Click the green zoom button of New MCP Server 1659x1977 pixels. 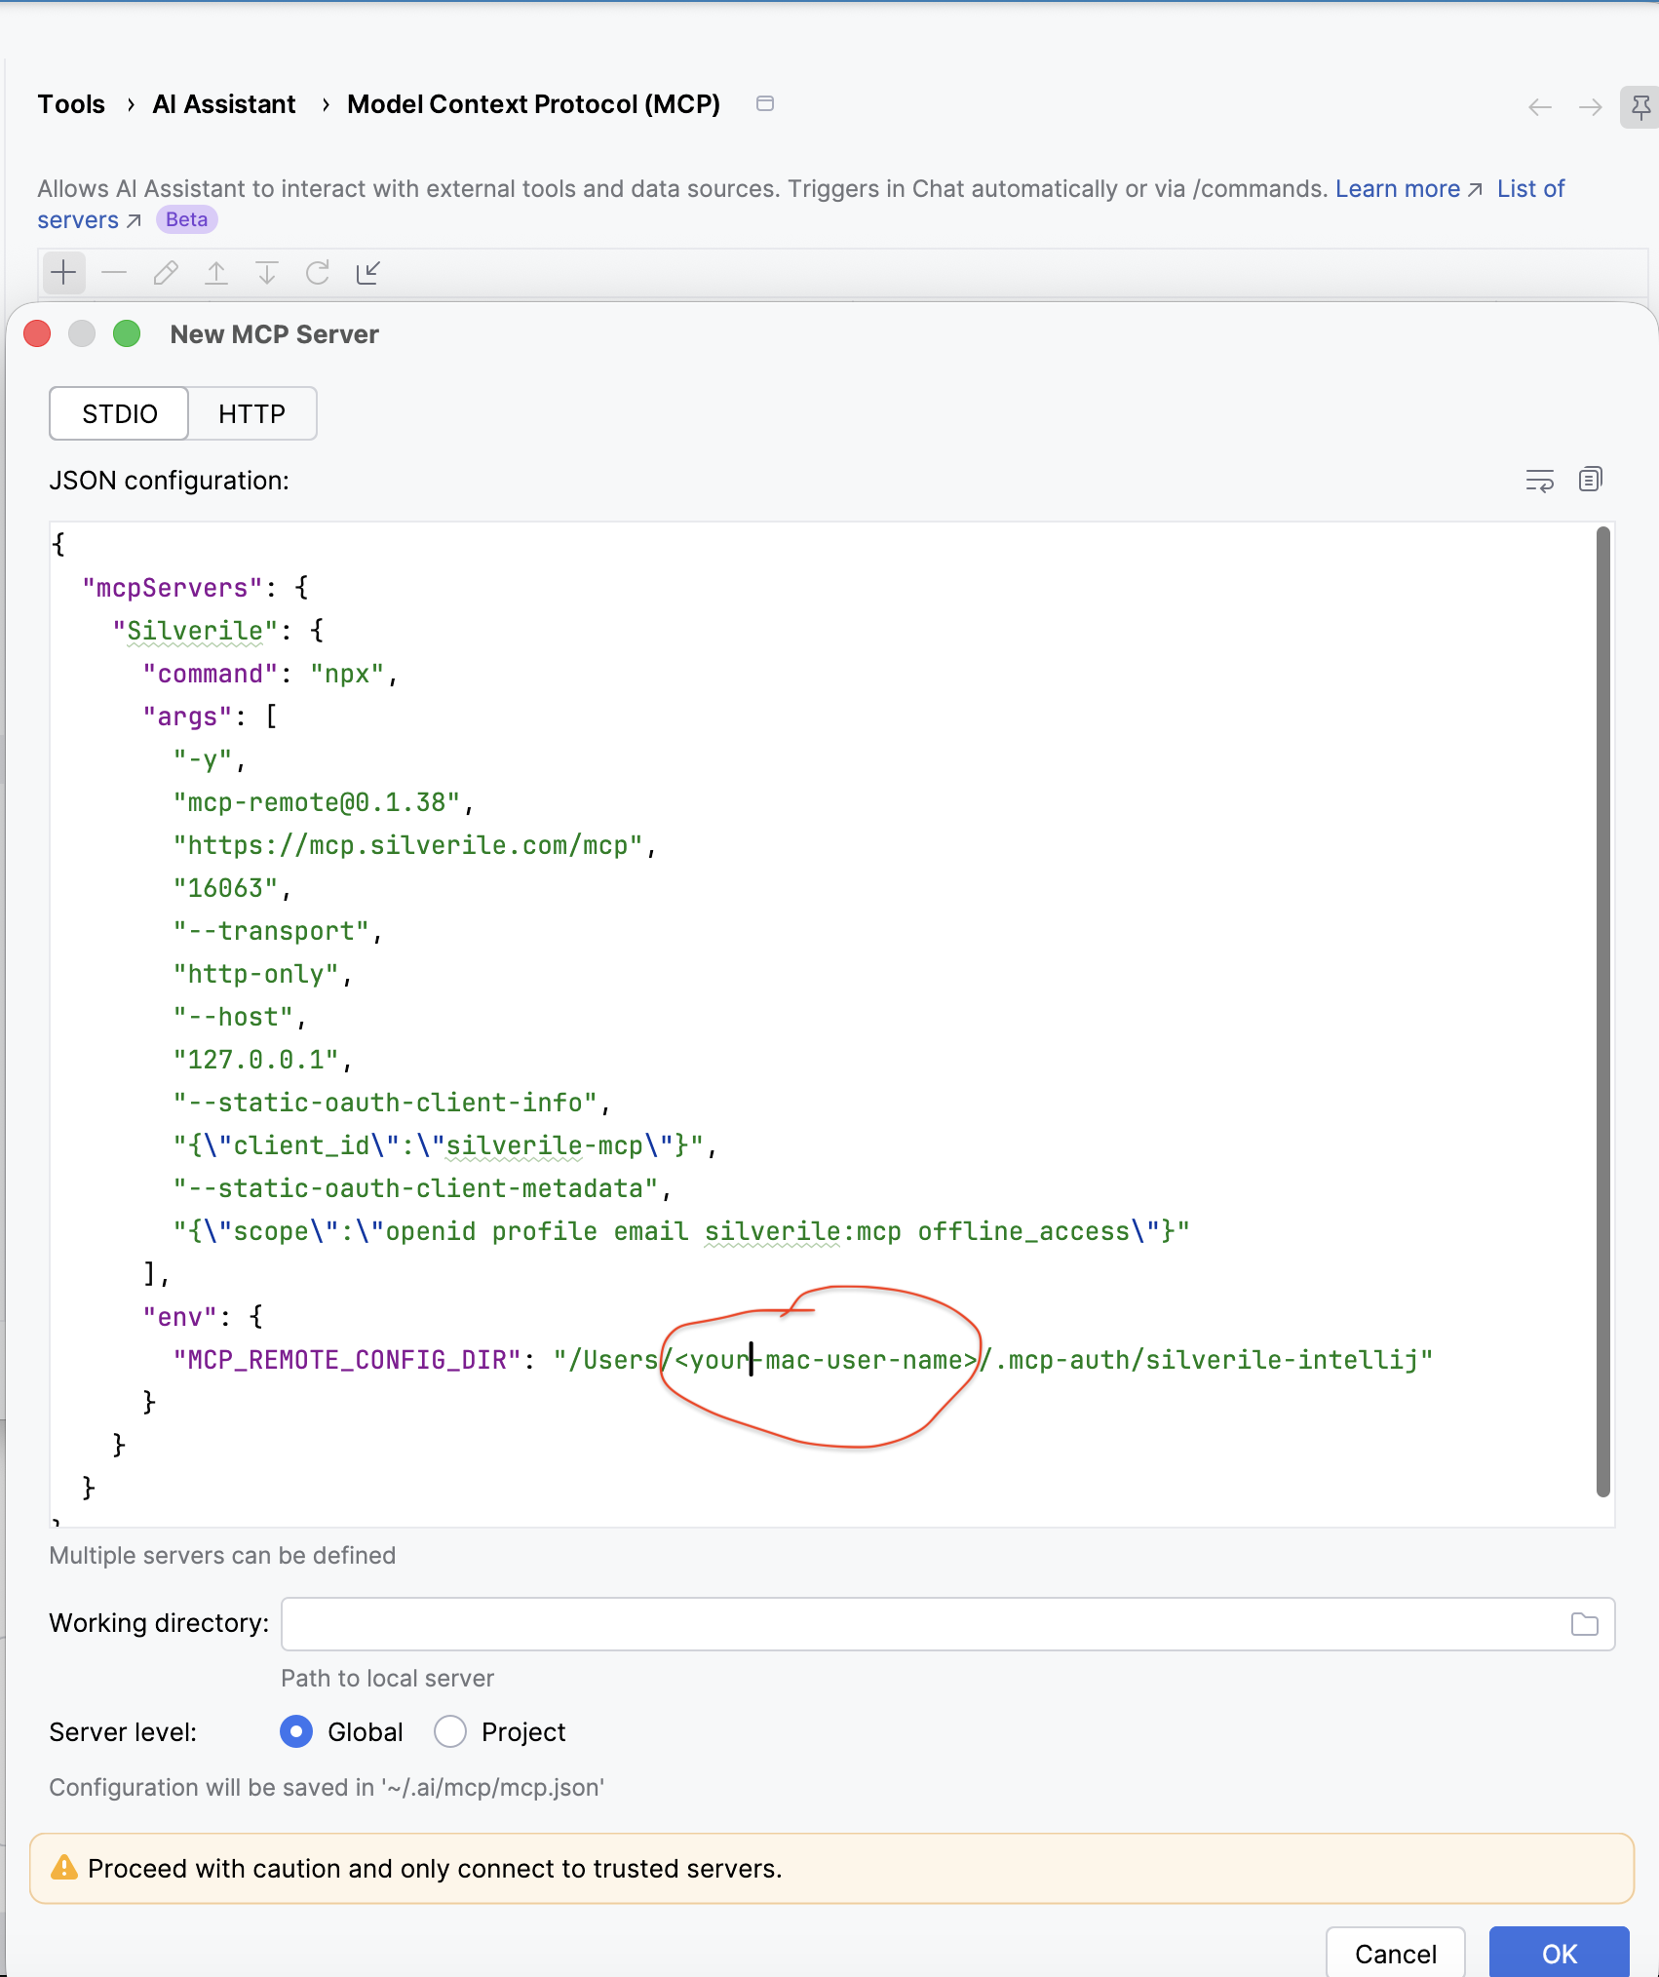pos(127,334)
